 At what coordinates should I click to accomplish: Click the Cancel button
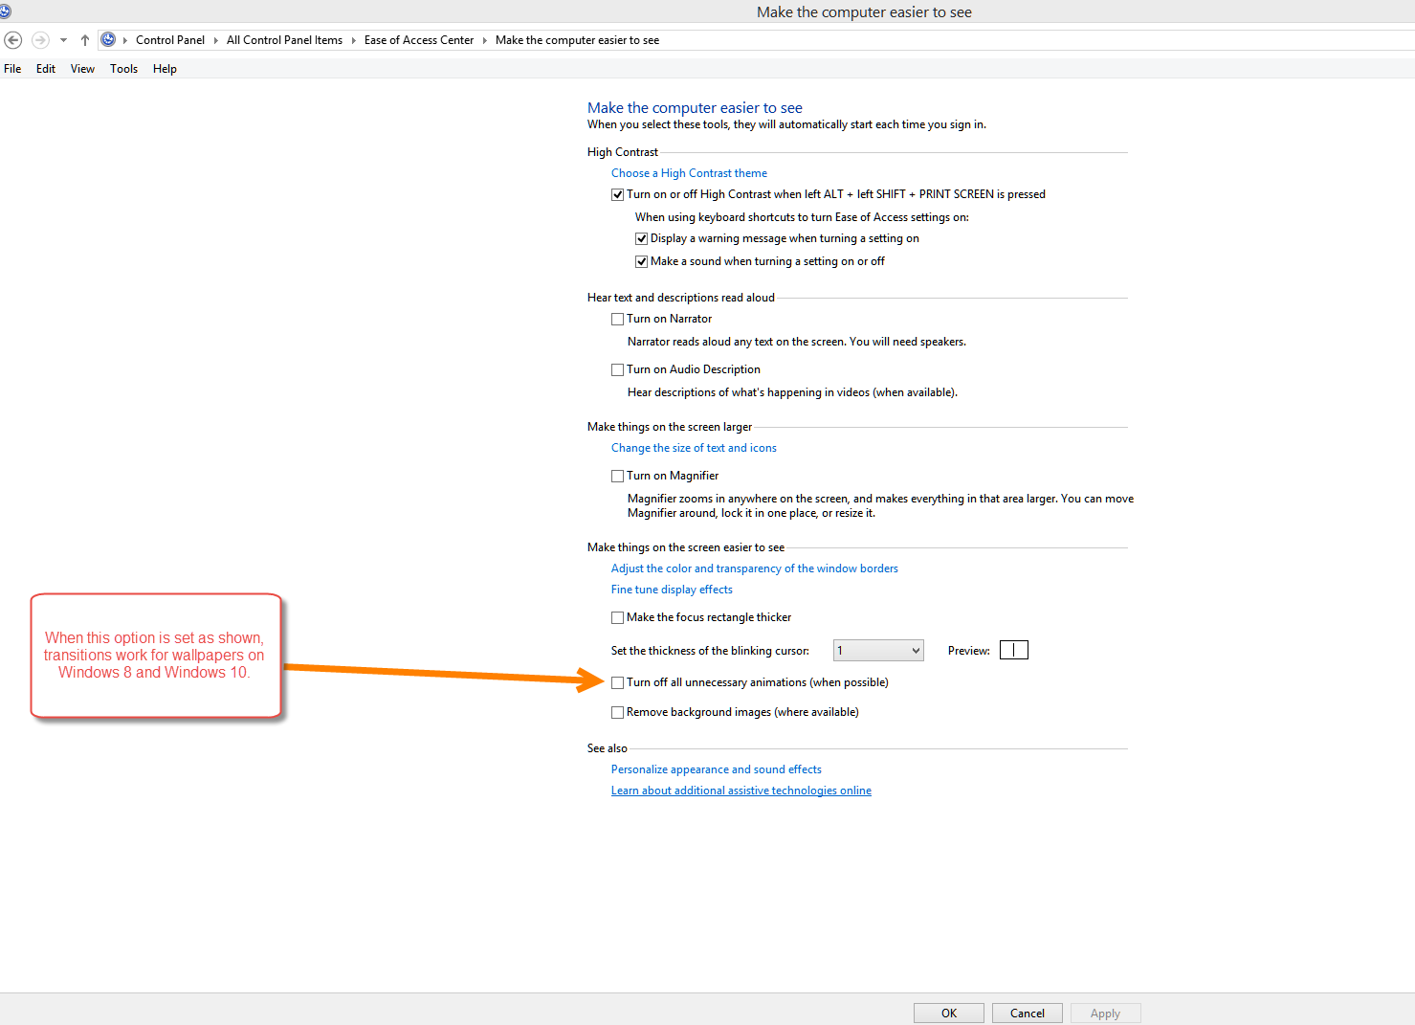(x=1027, y=1014)
